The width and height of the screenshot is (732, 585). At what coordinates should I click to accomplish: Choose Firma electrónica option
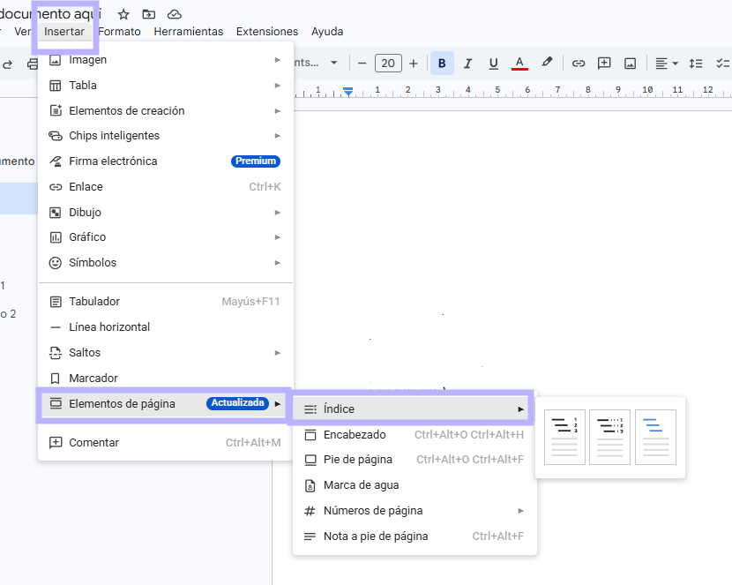(165, 161)
